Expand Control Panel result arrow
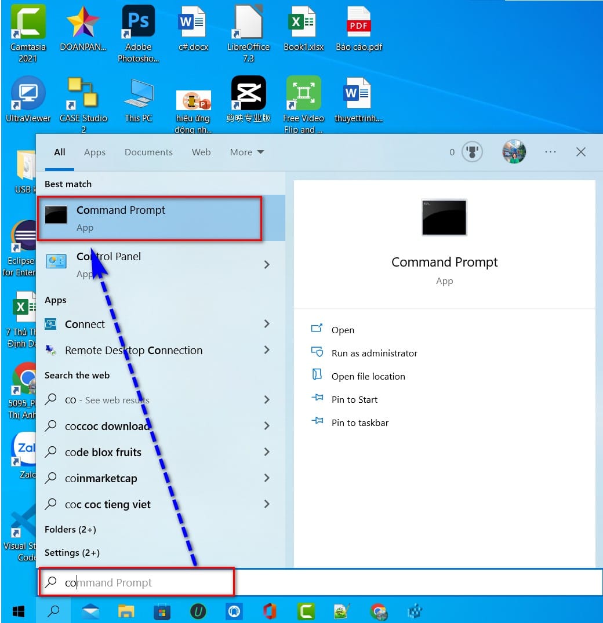603x623 pixels. coord(267,265)
